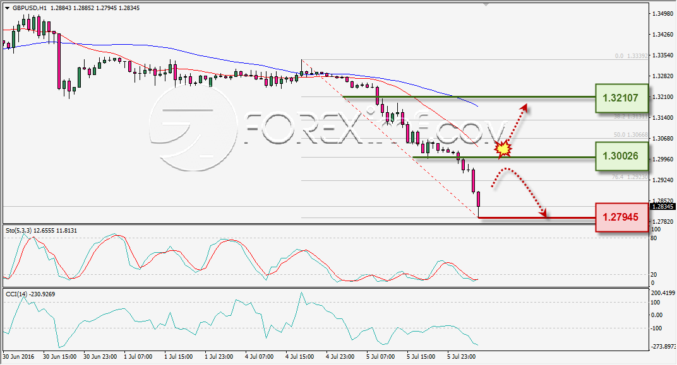Screen dimensions: 677x365
Task: Click the 1.33540 price axis label
Action: 662,55
